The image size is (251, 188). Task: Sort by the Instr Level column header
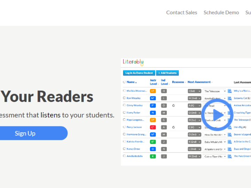pyautogui.click(x=154, y=82)
